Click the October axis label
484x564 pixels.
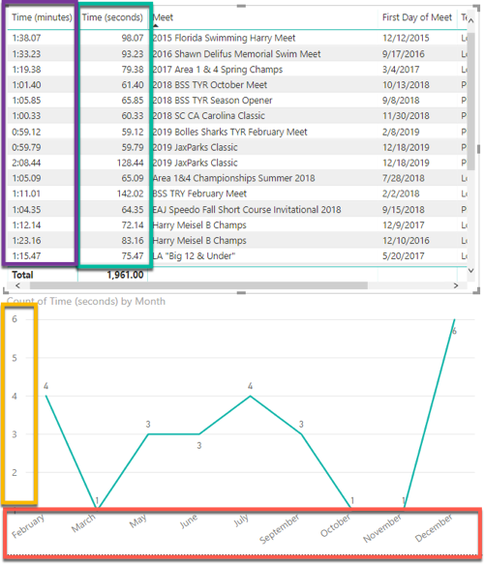(x=335, y=525)
